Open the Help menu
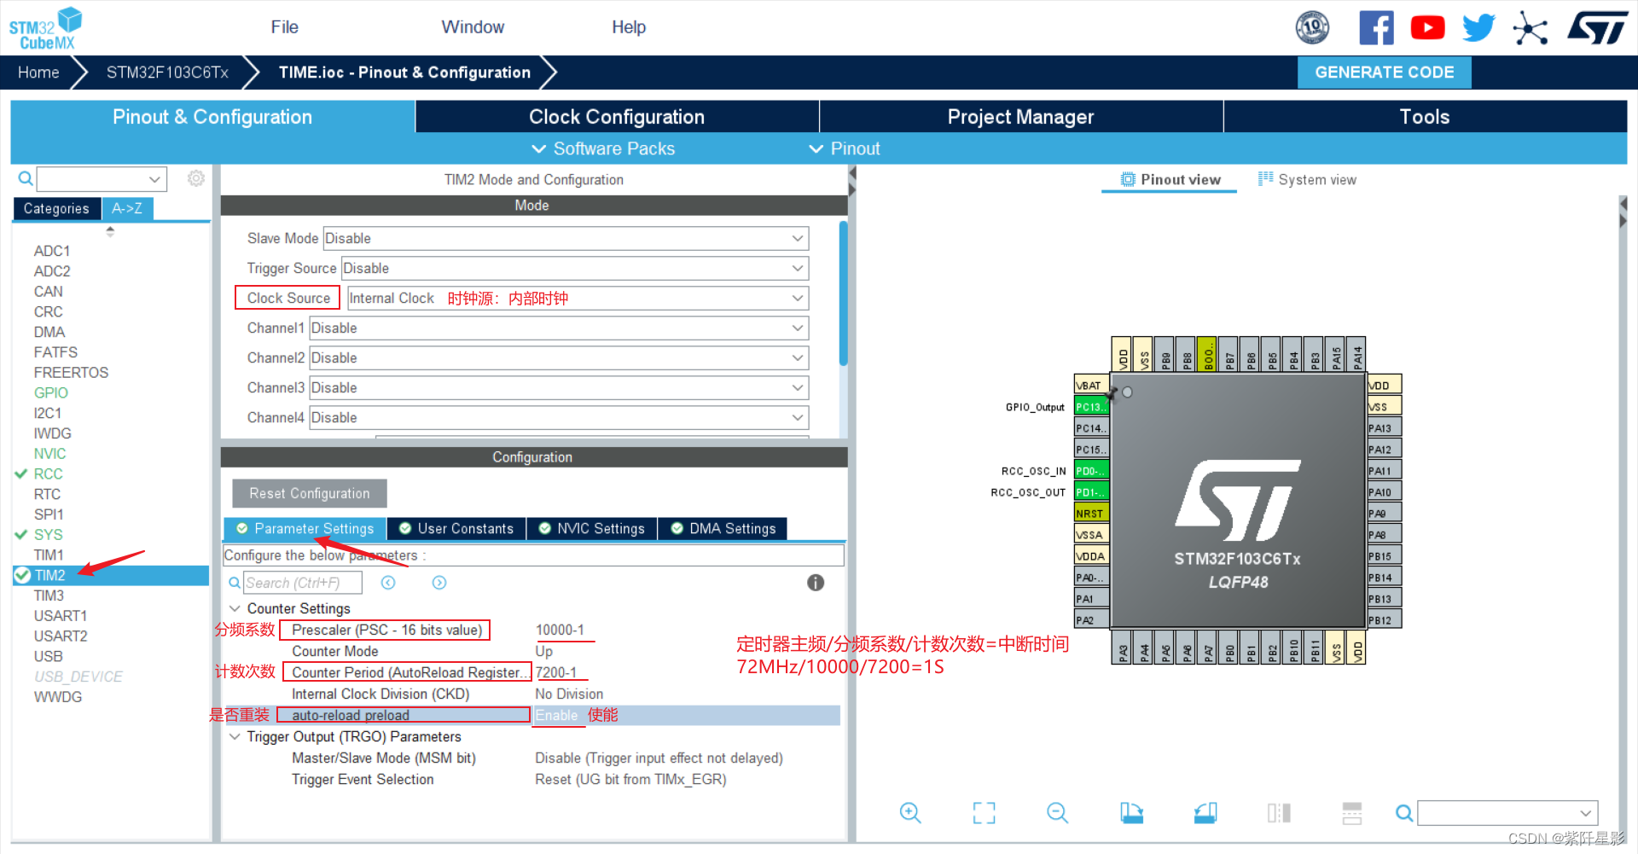Viewport: 1638px width, 854px height. 629,27
